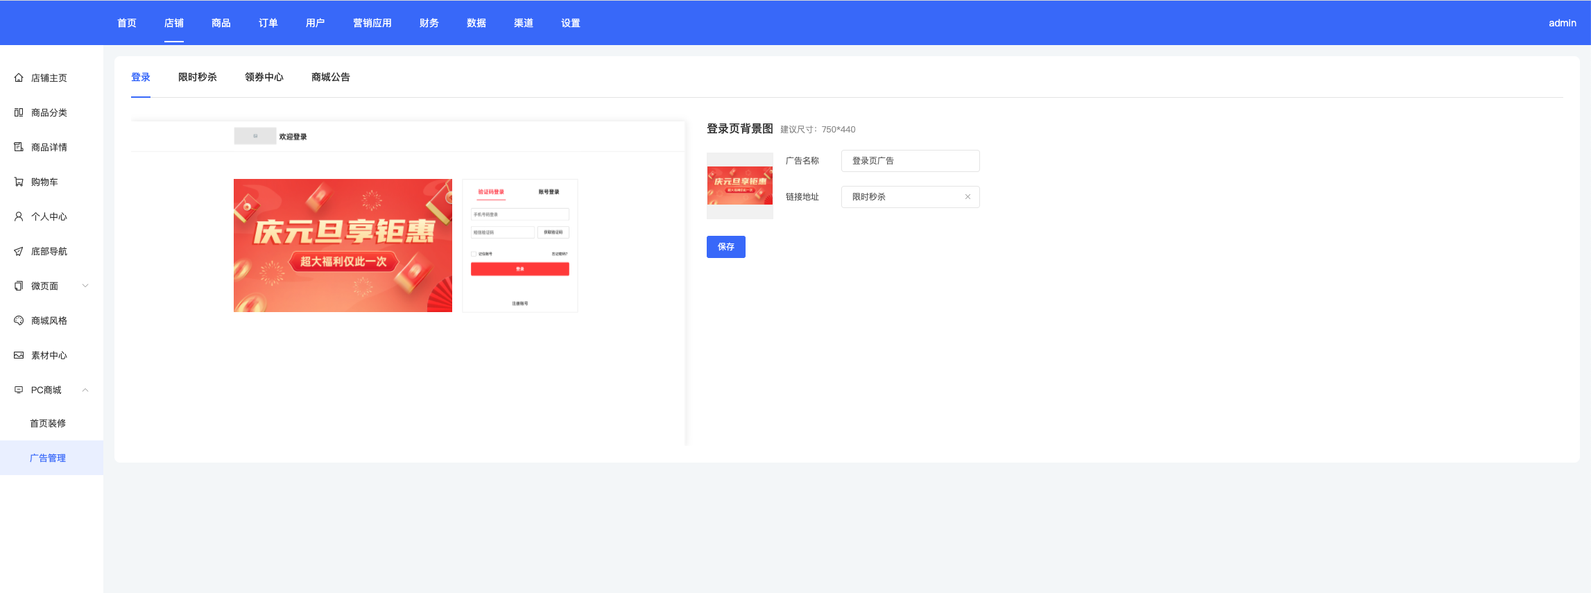The height and width of the screenshot is (593, 1591).
Task: Switch to the 限时秒杀 tab
Action: coord(197,77)
